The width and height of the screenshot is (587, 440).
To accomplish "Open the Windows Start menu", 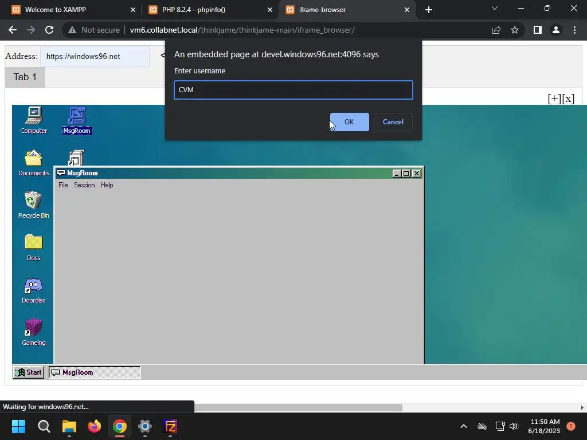I will pos(18,426).
